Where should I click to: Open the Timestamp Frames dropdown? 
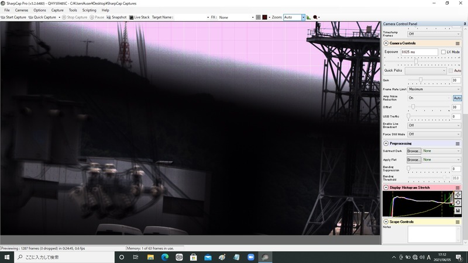(434, 34)
